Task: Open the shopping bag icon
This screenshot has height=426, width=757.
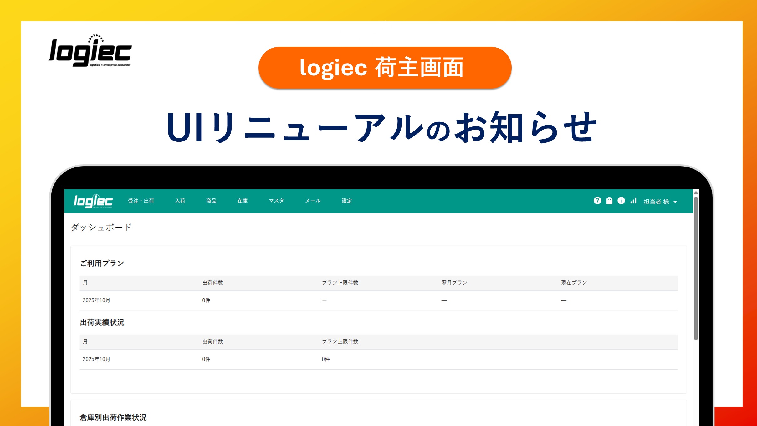Action: click(x=609, y=201)
